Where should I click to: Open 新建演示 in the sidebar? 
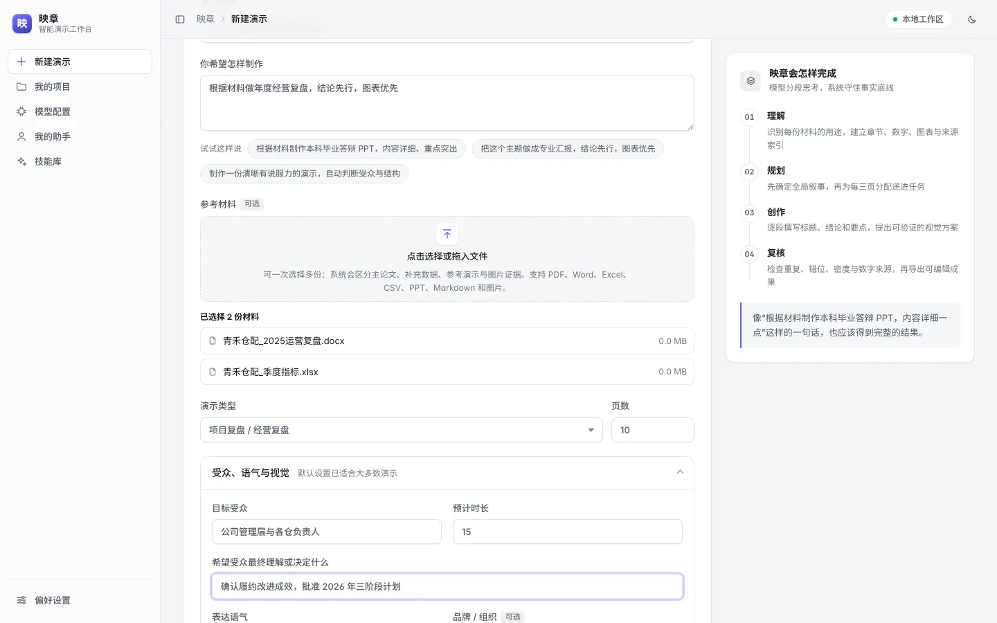click(80, 62)
